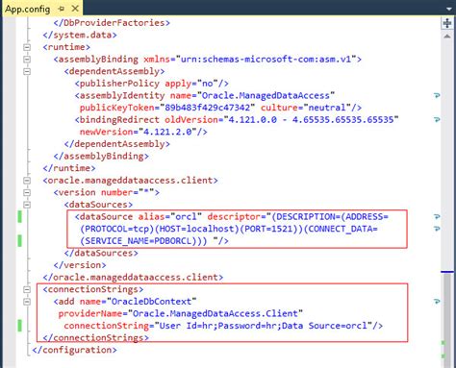Click the closing version tag
This screenshot has height=368, width=456.
click(80, 265)
